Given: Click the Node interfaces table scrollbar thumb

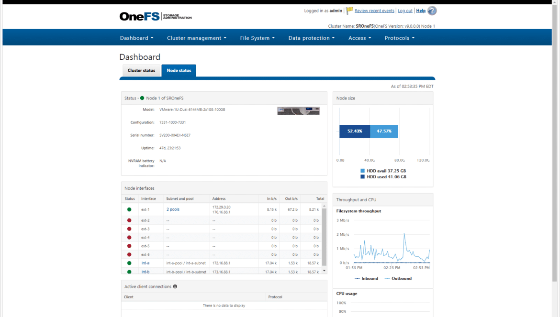Looking at the screenshot, I should tap(325, 237).
